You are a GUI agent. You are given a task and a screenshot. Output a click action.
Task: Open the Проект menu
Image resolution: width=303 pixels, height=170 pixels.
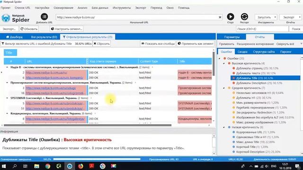pos(5,8)
